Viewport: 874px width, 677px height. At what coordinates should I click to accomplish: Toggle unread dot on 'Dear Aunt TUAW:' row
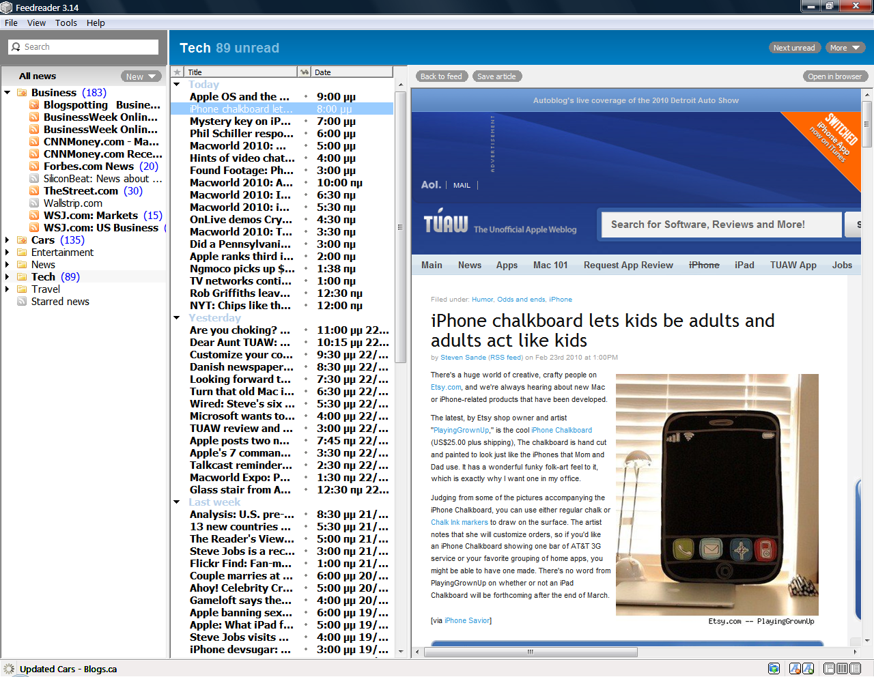tap(305, 343)
